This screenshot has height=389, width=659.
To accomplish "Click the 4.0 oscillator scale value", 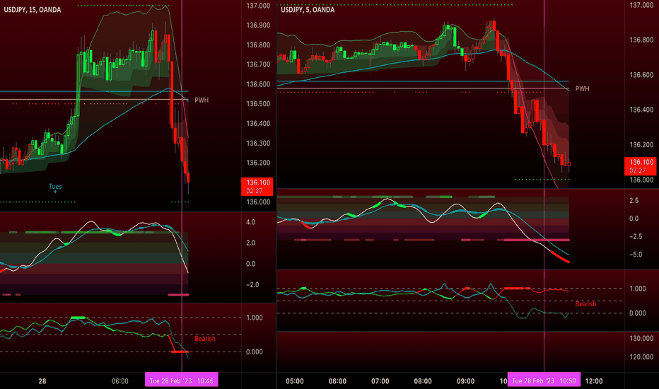I will click(x=250, y=222).
